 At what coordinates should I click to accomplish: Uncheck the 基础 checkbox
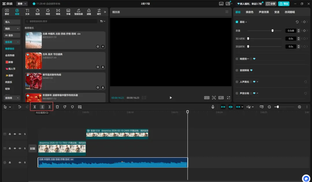click(x=237, y=22)
